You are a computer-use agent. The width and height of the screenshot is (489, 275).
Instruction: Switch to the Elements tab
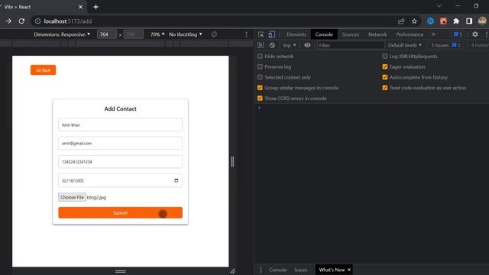[x=296, y=34]
